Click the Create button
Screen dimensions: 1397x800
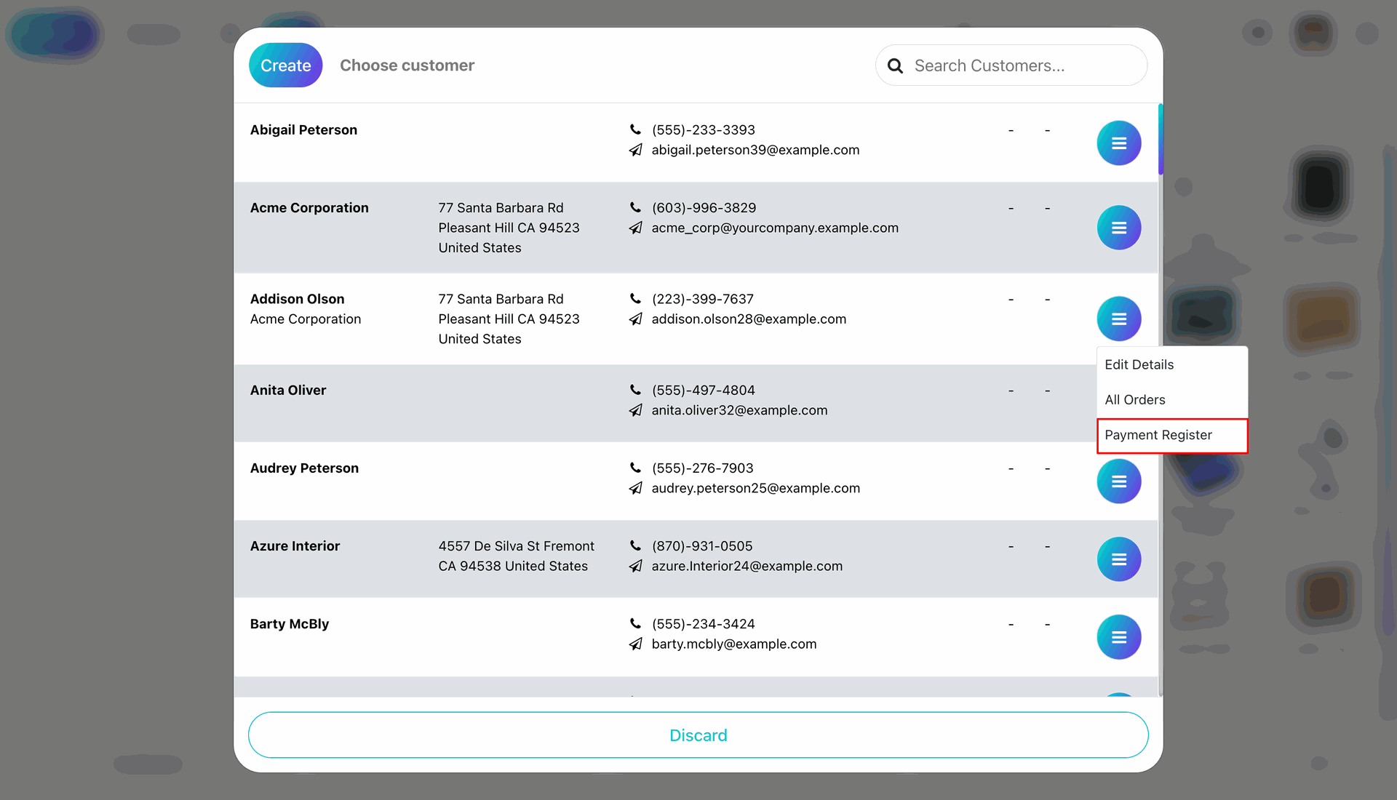(x=286, y=65)
